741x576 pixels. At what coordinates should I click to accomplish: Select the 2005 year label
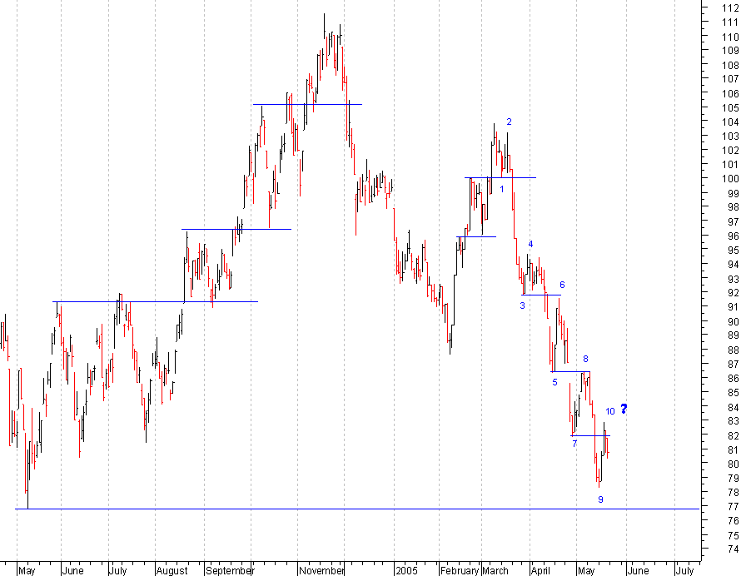(406, 571)
